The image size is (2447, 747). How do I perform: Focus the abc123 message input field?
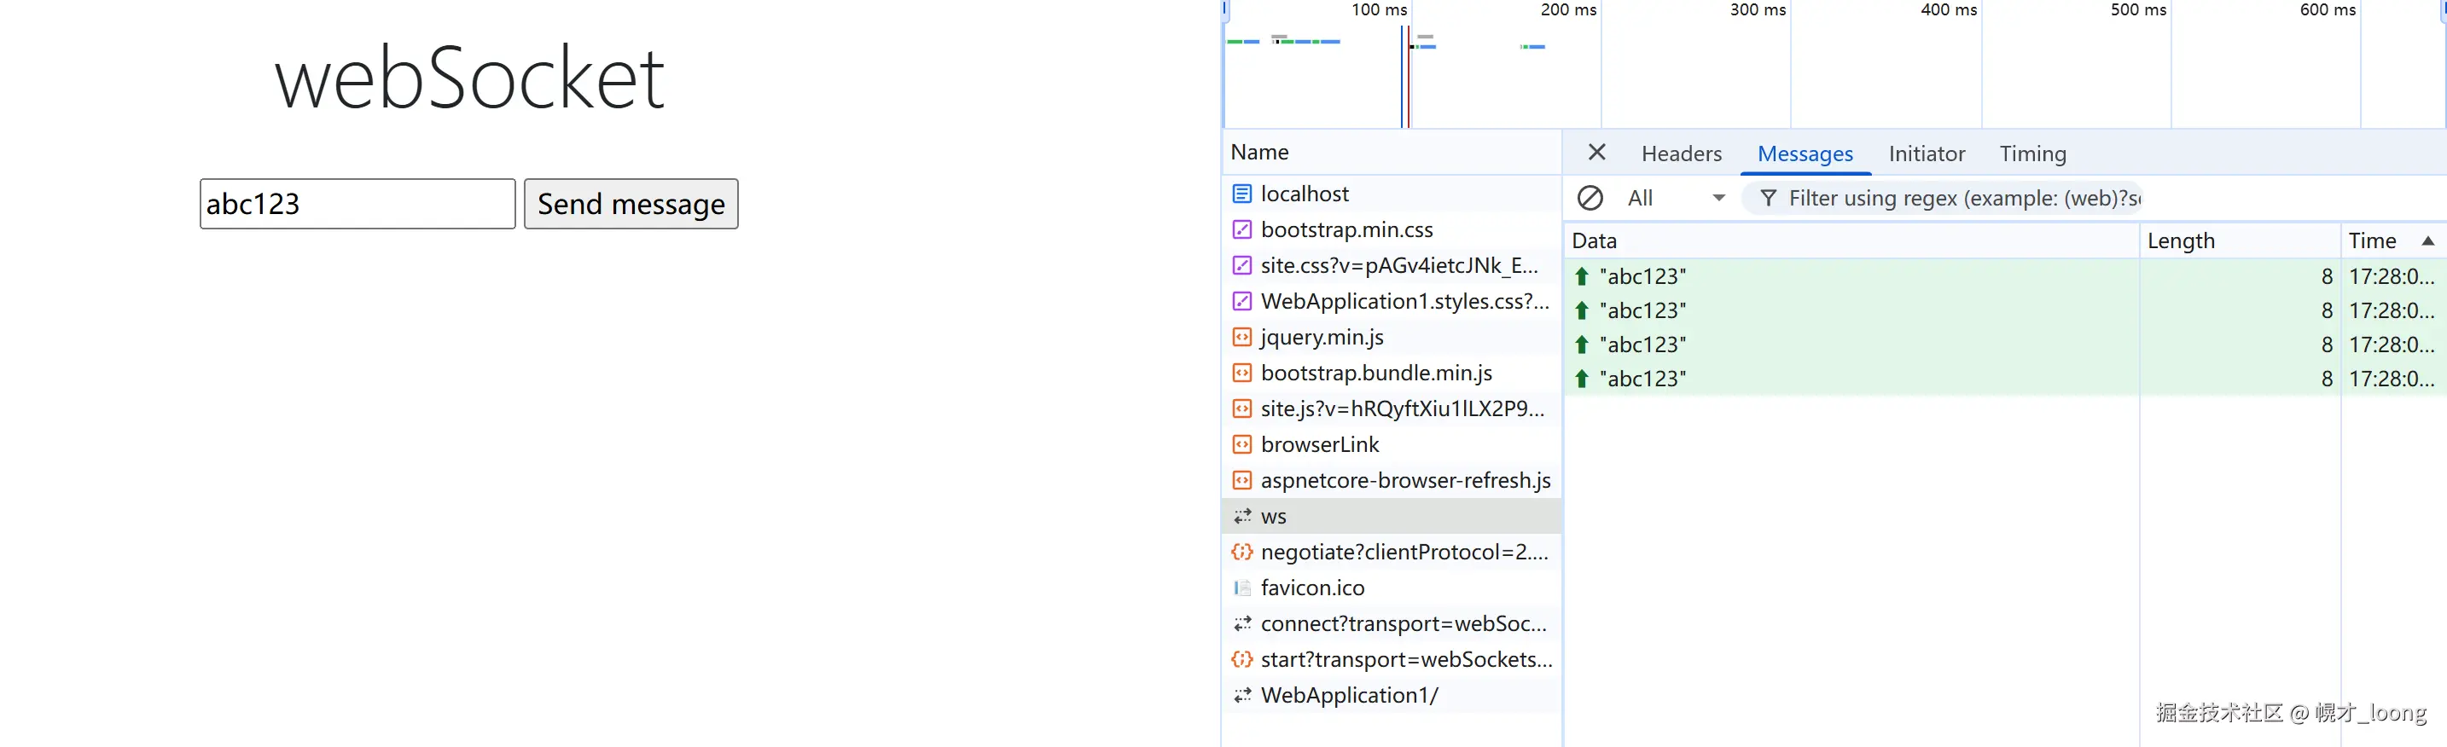click(x=357, y=203)
